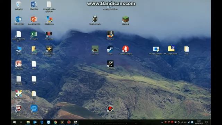Open Outlook from the taskbar
Image resolution: width=222 pixels, height=125 pixels.
35,122
